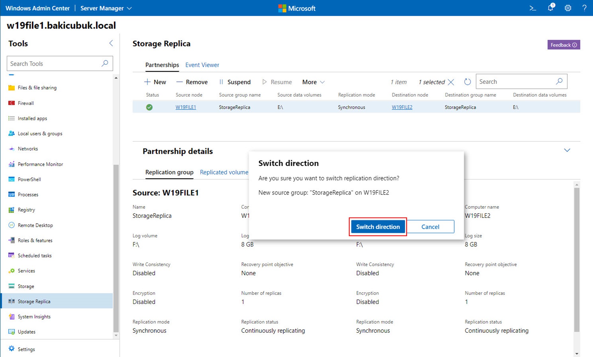Image resolution: width=593 pixels, height=357 pixels.
Task: Click Remove in the partnerships toolbar
Action: [192, 82]
